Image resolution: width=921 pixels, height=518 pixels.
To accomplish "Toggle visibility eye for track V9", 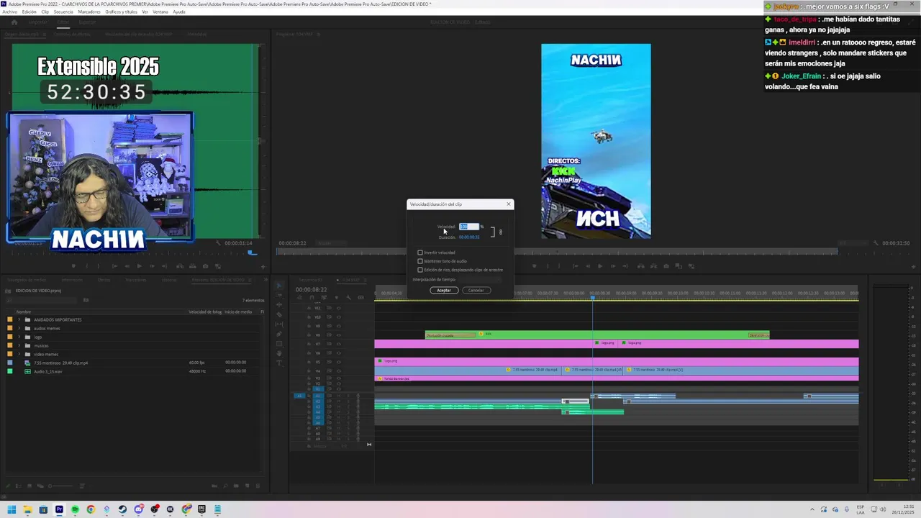I will (x=339, y=326).
